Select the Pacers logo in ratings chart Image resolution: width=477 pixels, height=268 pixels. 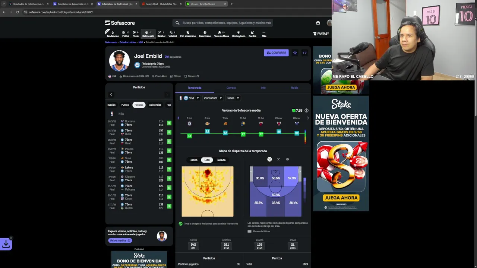[243, 124]
